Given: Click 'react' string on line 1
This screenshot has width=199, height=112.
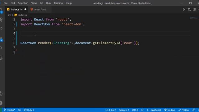Looking at the screenshot, I should pyautogui.click(x=62, y=19).
